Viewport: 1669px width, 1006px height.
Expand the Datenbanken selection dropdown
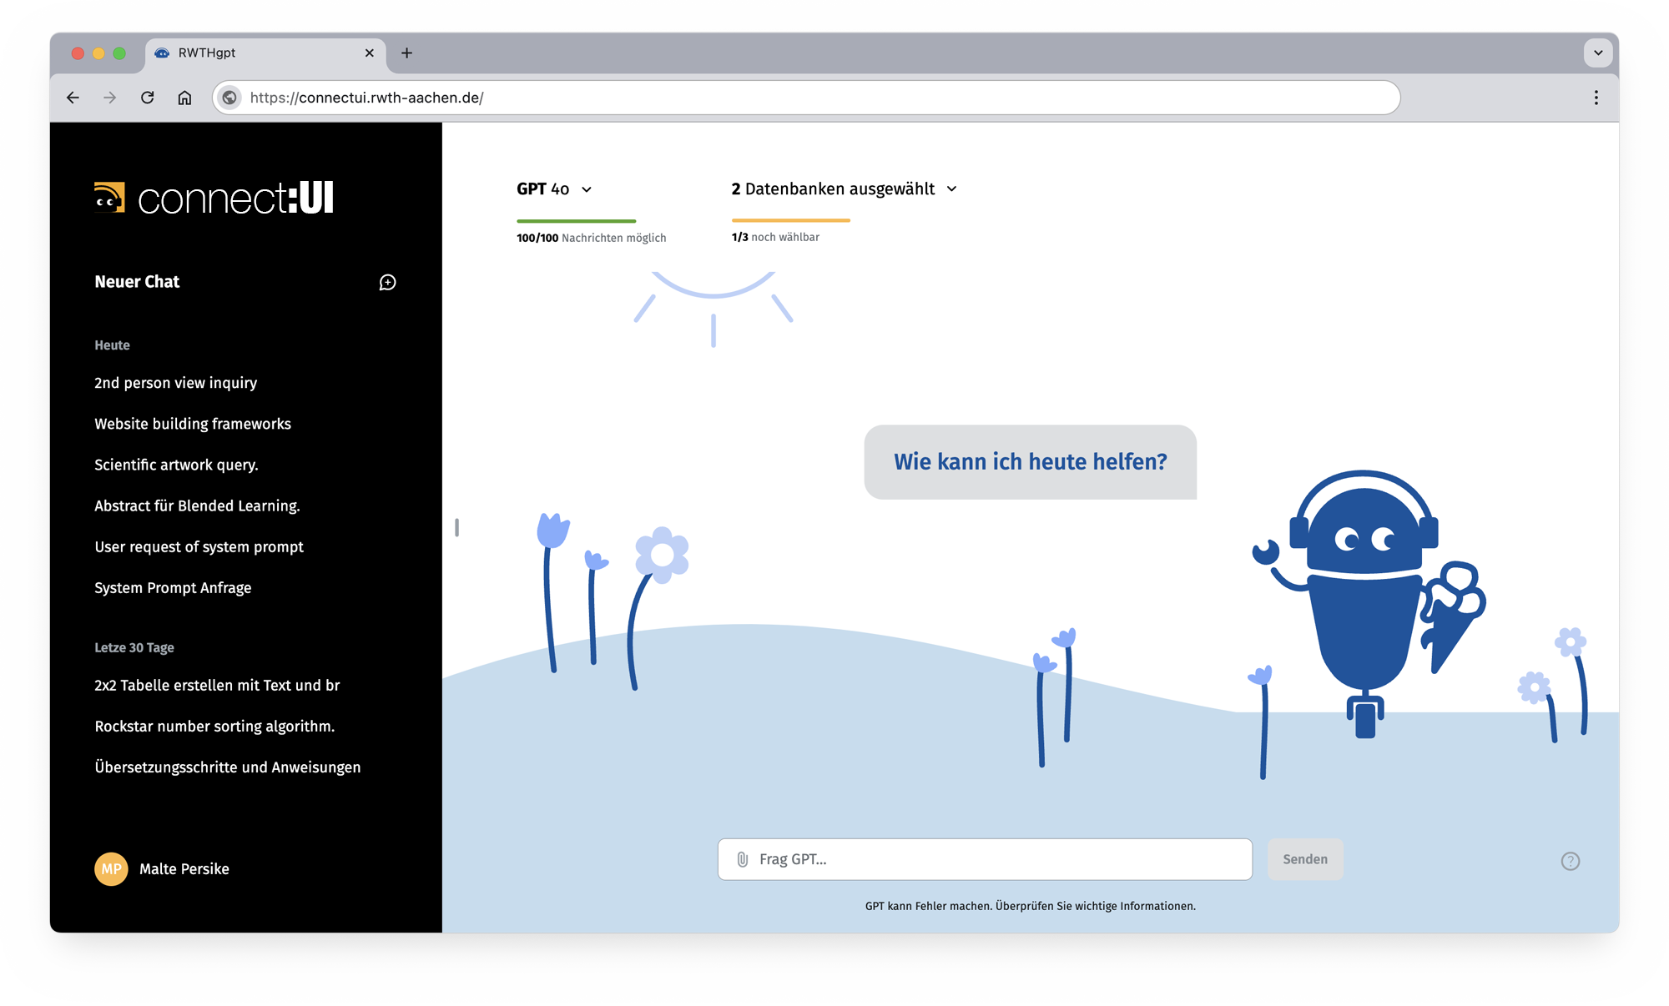coord(843,189)
